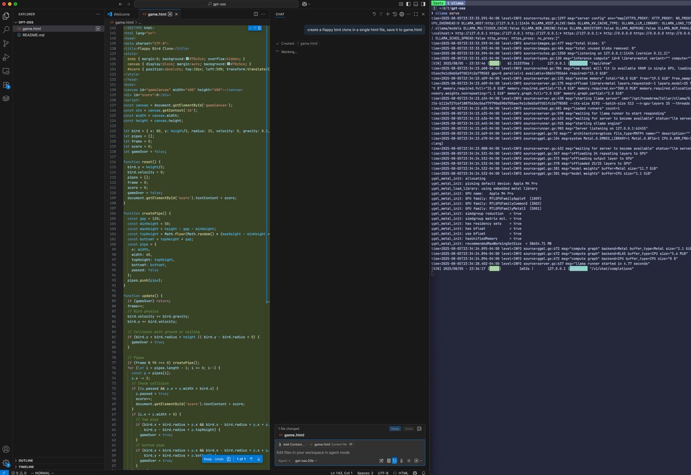Open the Accounts menu icon
Image resolution: width=691 pixels, height=475 pixels.
[6, 449]
